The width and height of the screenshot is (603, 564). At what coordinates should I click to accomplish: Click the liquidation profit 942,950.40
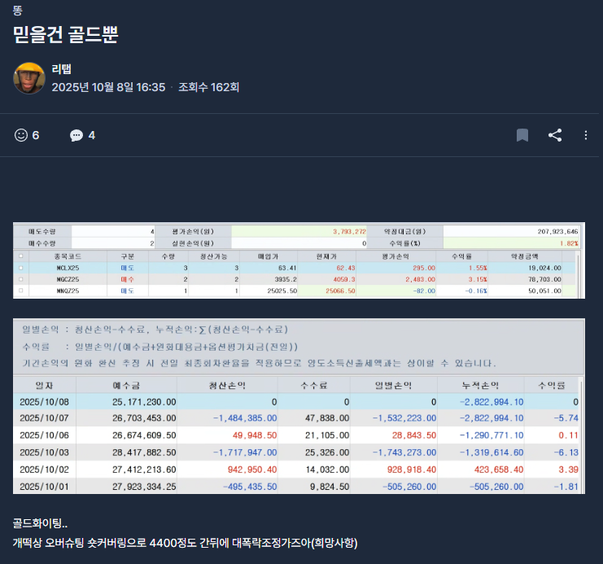[x=252, y=470]
